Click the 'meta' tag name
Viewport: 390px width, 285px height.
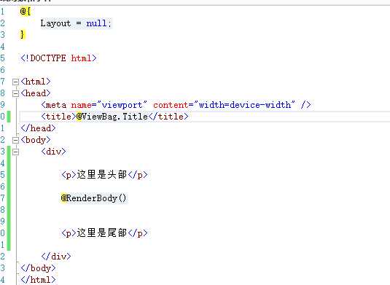coord(56,105)
